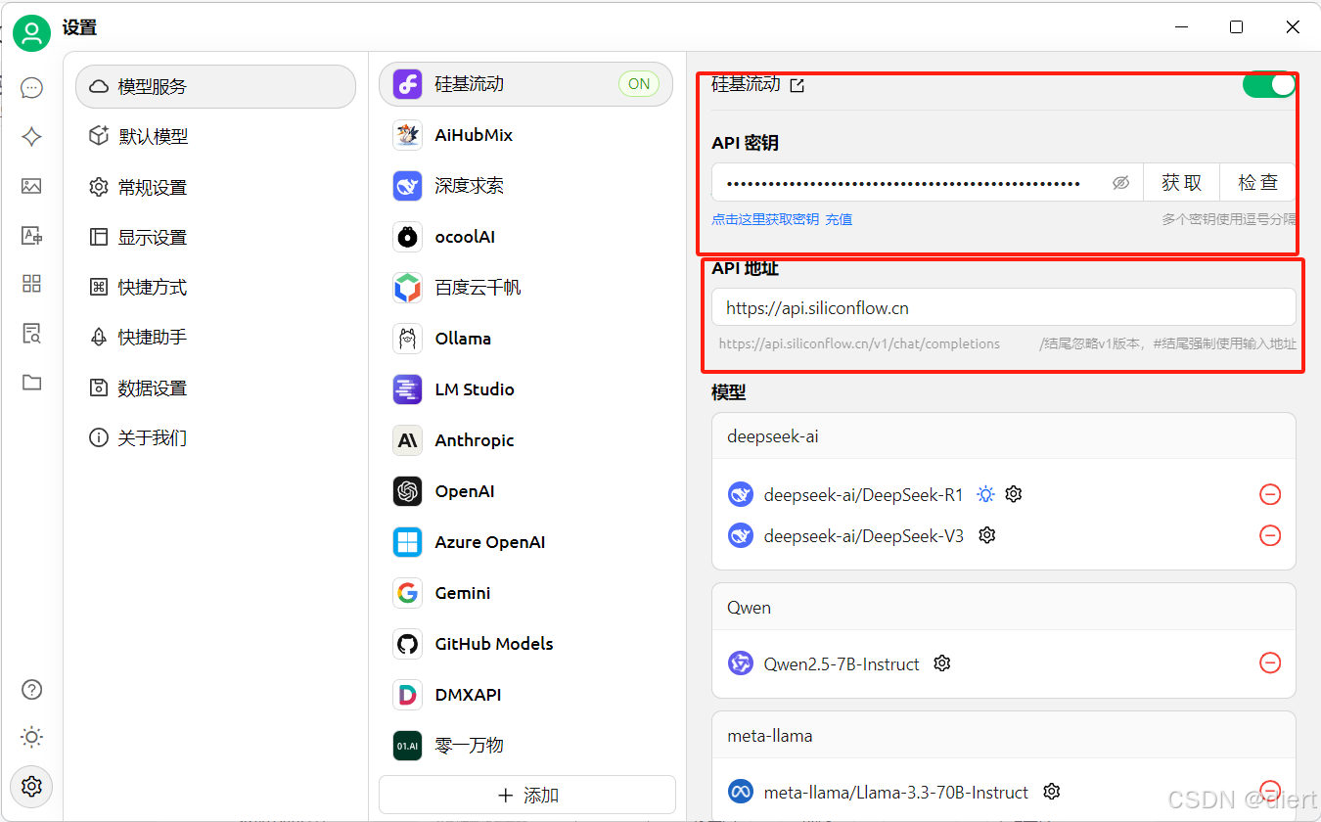Open 数据设置 settings menu

pyautogui.click(x=215, y=388)
